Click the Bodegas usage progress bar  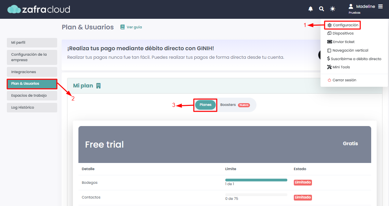pos(256,180)
